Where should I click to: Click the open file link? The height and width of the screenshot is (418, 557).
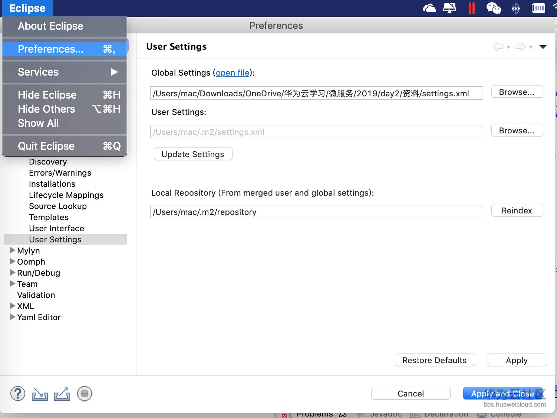pos(233,73)
